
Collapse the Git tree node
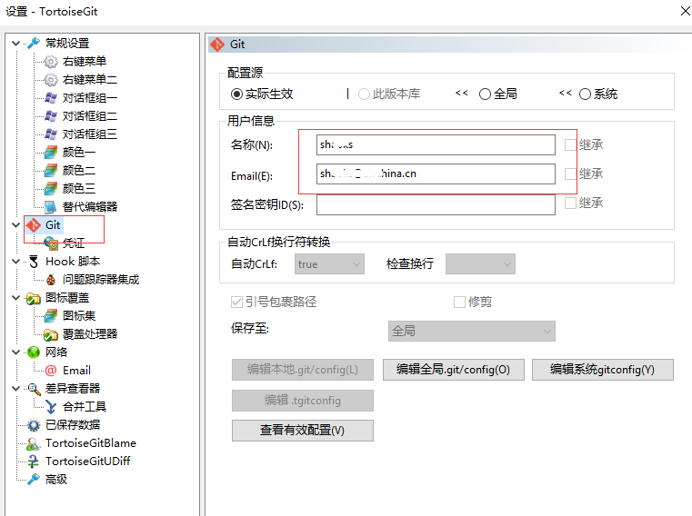tap(15, 225)
